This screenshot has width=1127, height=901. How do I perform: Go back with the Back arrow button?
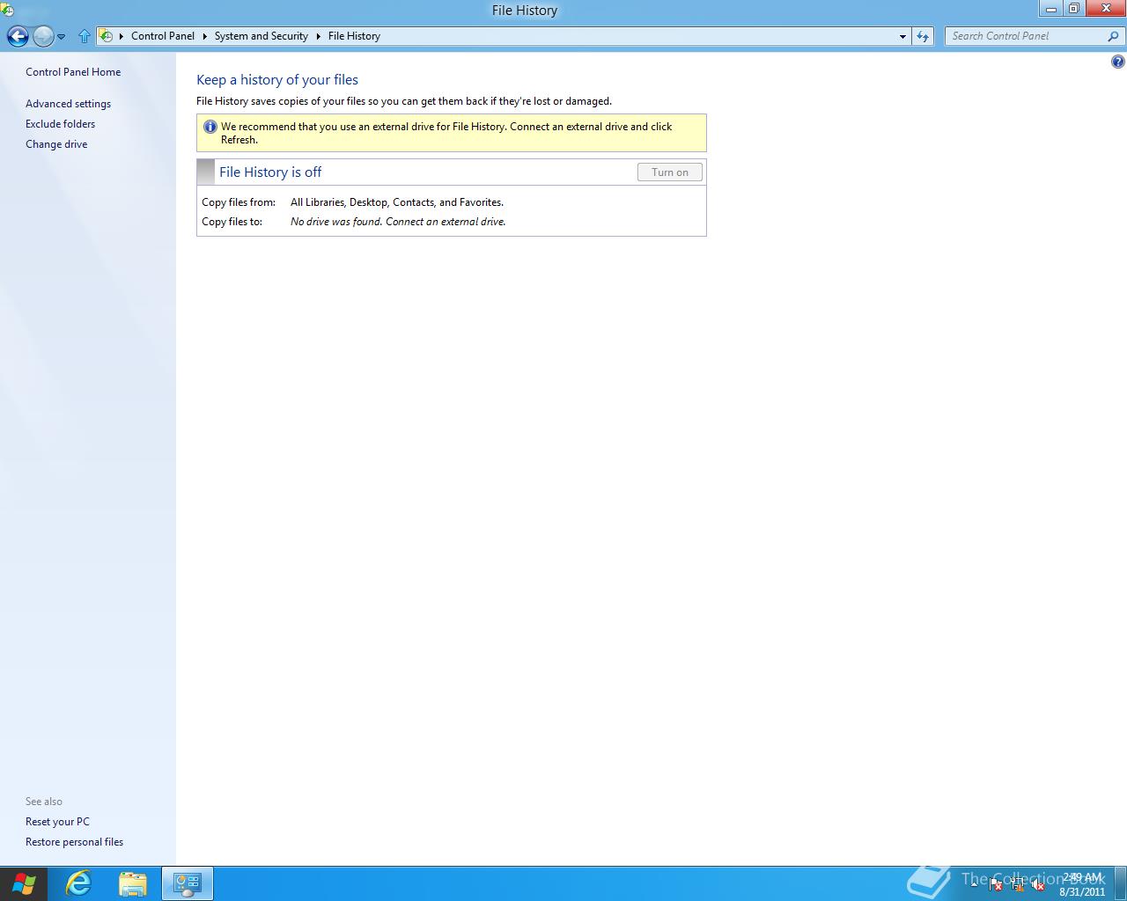18,36
